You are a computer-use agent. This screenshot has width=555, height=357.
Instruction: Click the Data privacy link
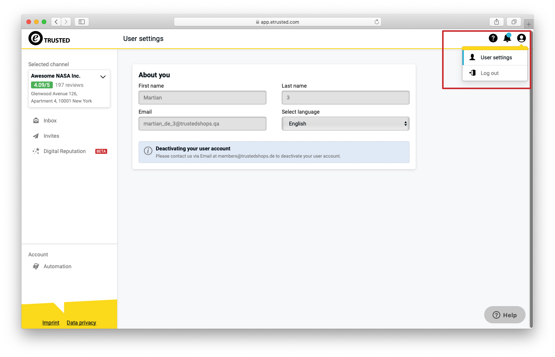(x=82, y=323)
